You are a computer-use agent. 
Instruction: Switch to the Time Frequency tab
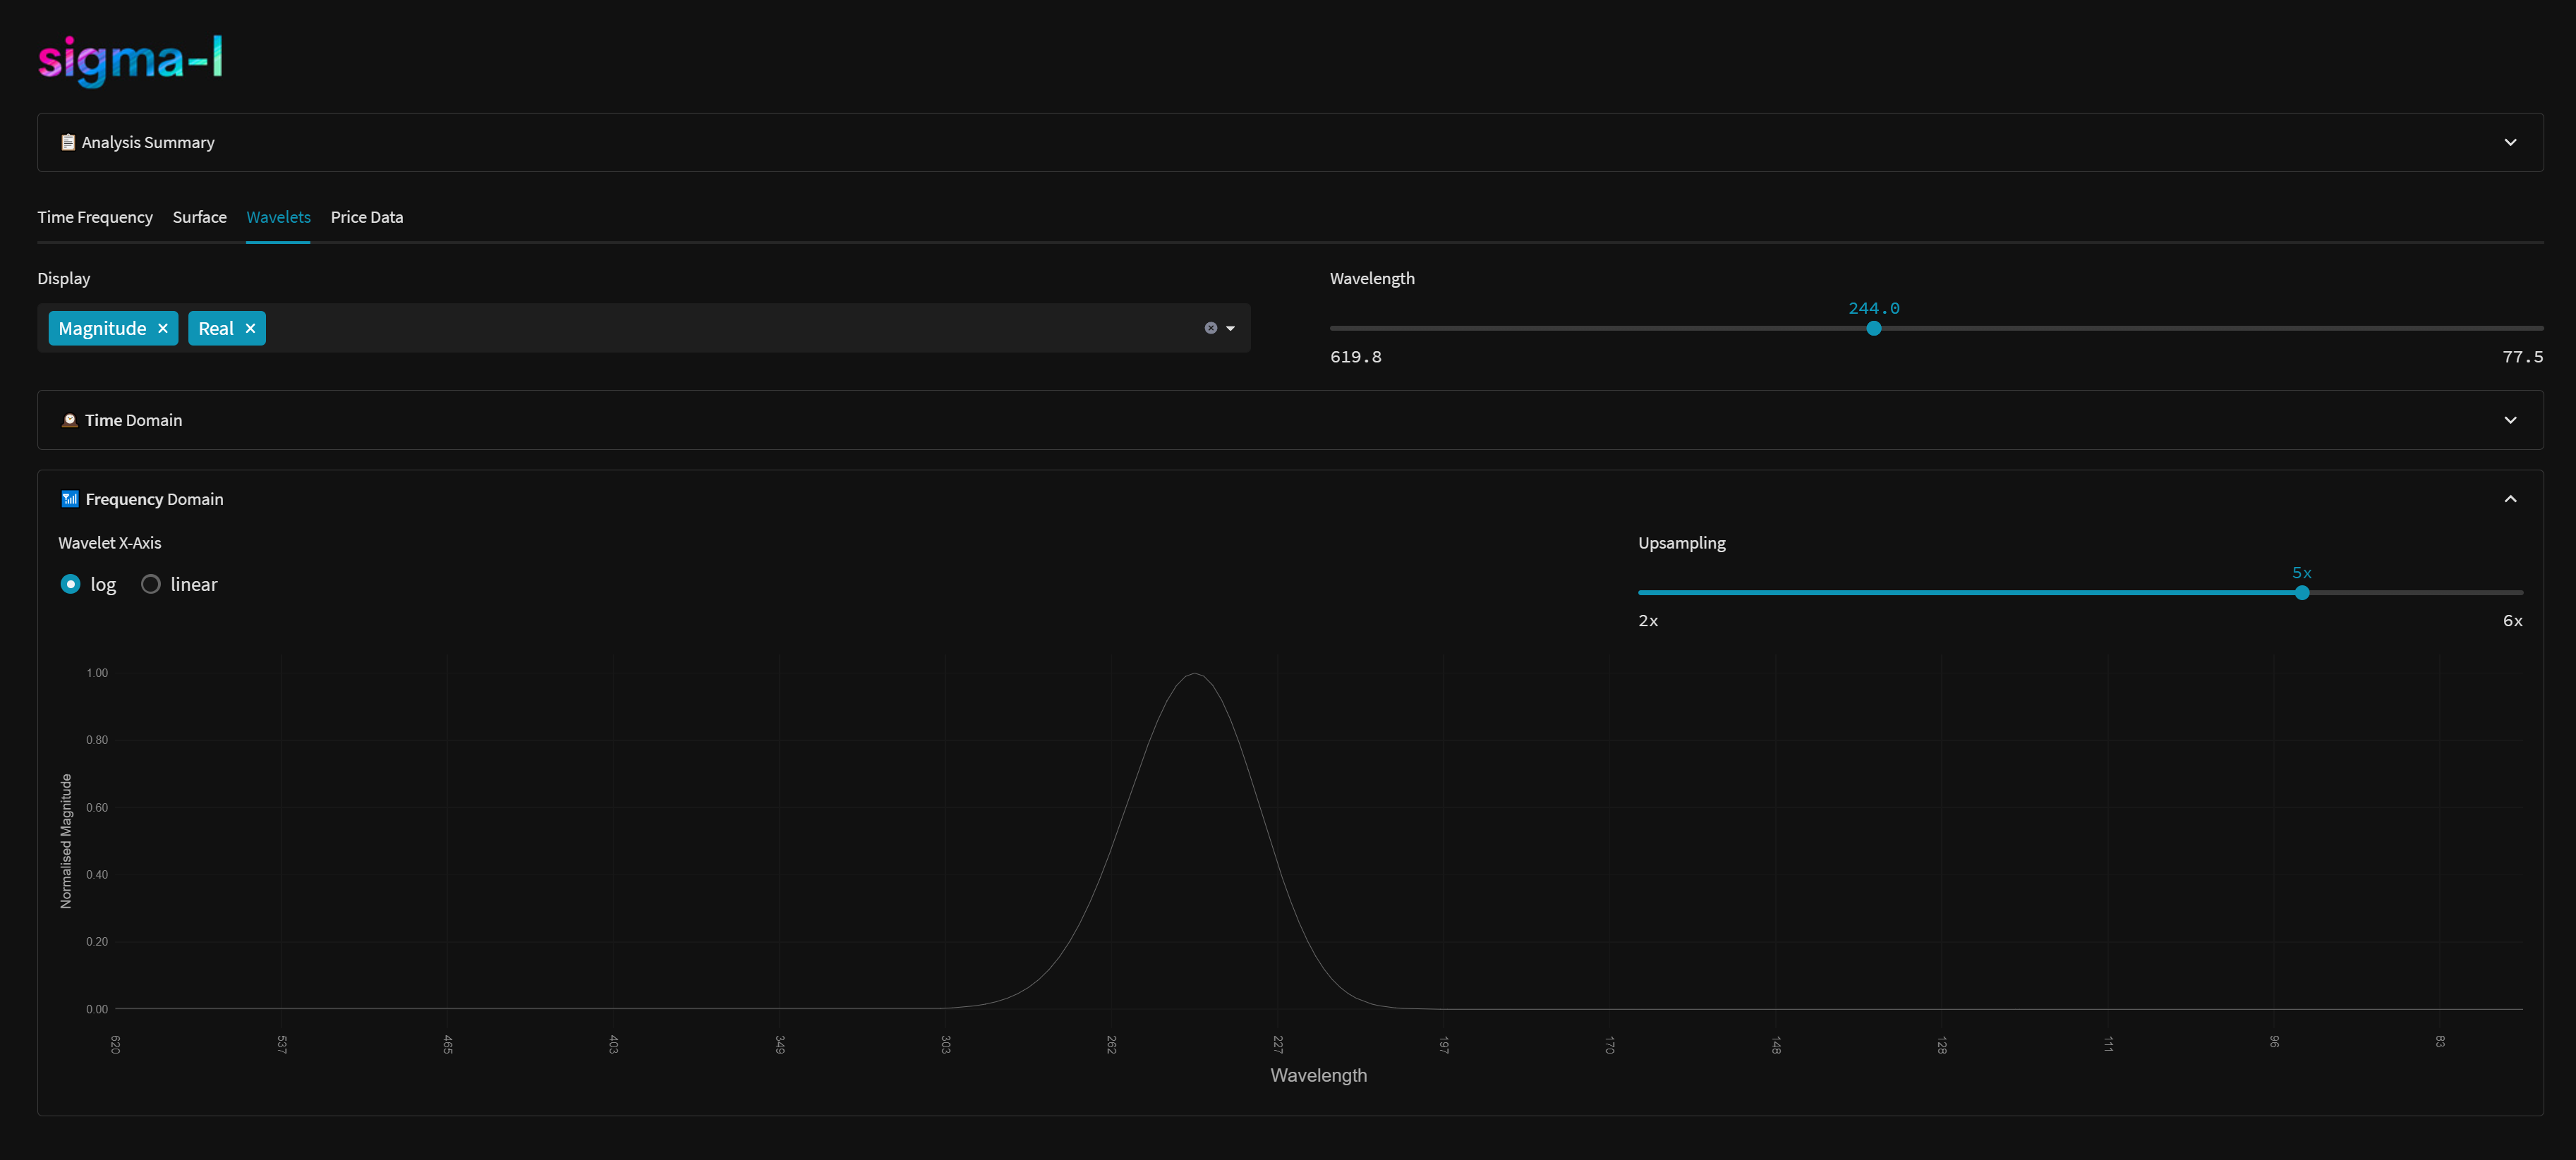click(x=95, y=216)
